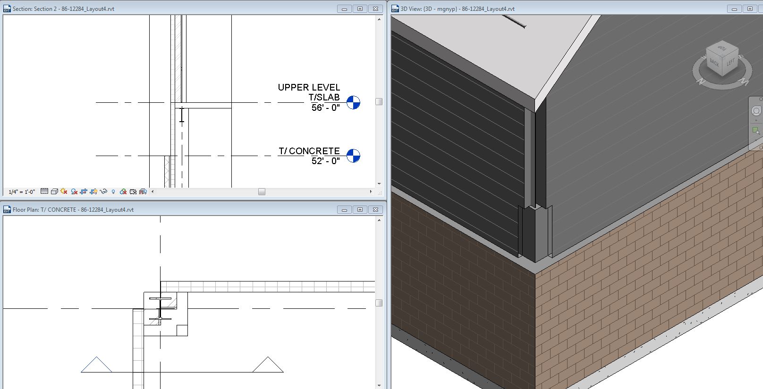Click the Reveal Constraints icon
The height and width of the screenshot is (389, 763).
(x=143, y=191)
